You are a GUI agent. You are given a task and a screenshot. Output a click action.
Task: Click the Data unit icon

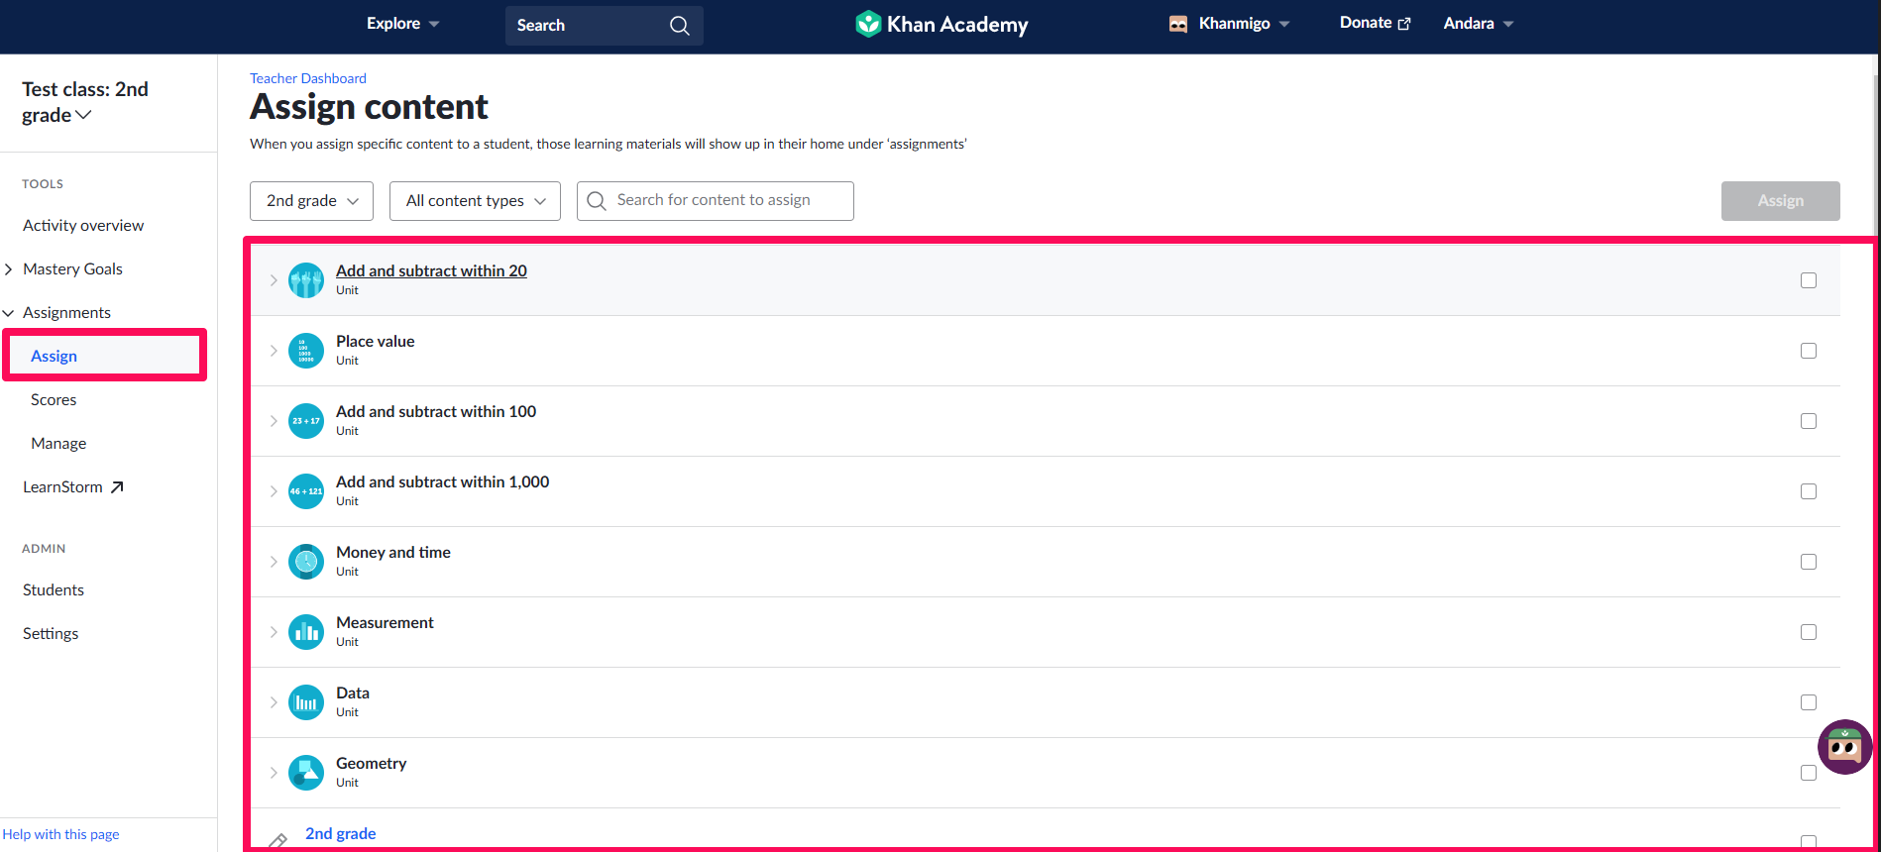click(306, 702)
